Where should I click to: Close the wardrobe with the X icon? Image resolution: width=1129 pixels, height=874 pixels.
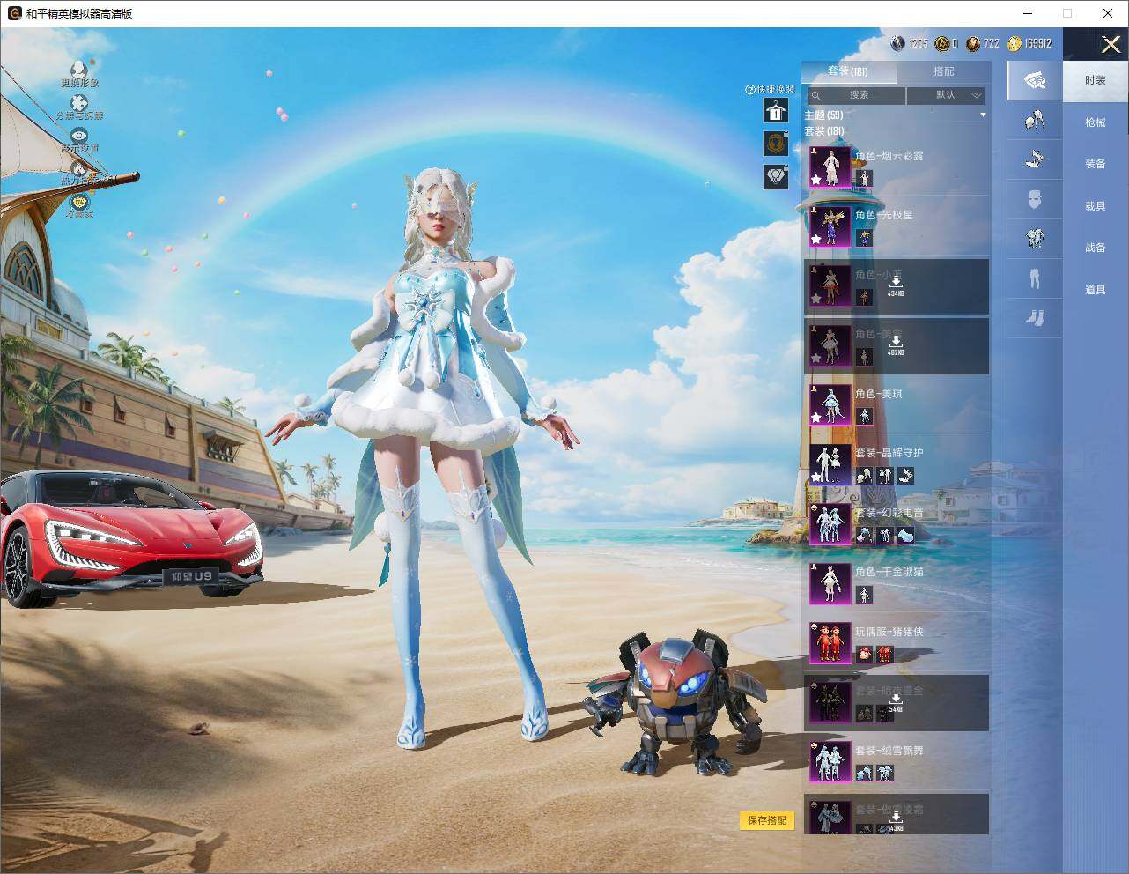pyautogui.click(x=1111, y=44)
